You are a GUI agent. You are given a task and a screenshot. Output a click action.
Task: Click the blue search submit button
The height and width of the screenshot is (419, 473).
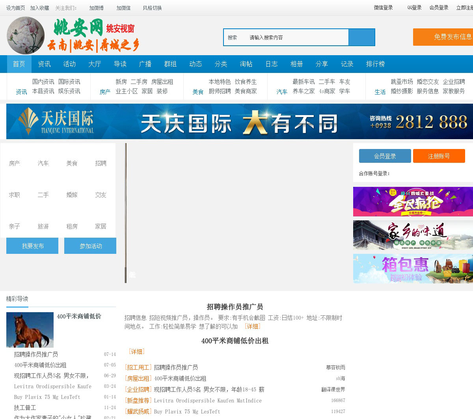361,37
